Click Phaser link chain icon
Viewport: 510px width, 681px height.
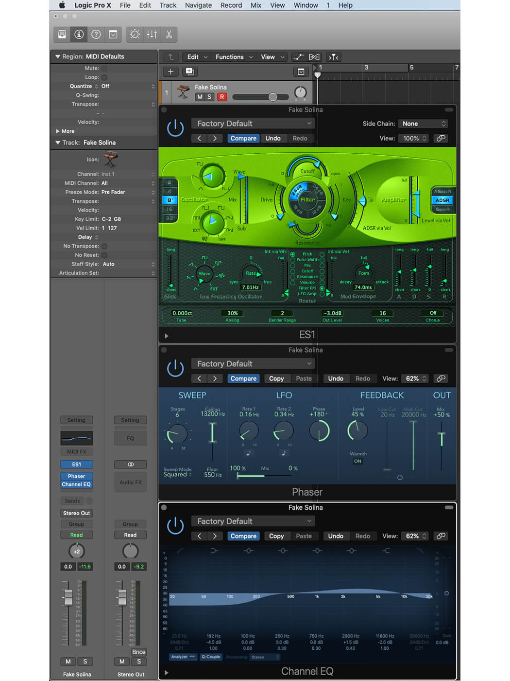[x=441, y=378]
